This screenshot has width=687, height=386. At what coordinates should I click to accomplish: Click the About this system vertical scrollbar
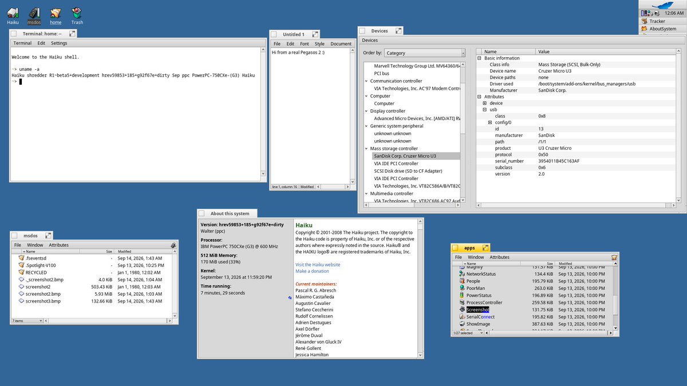click(421, 289)
